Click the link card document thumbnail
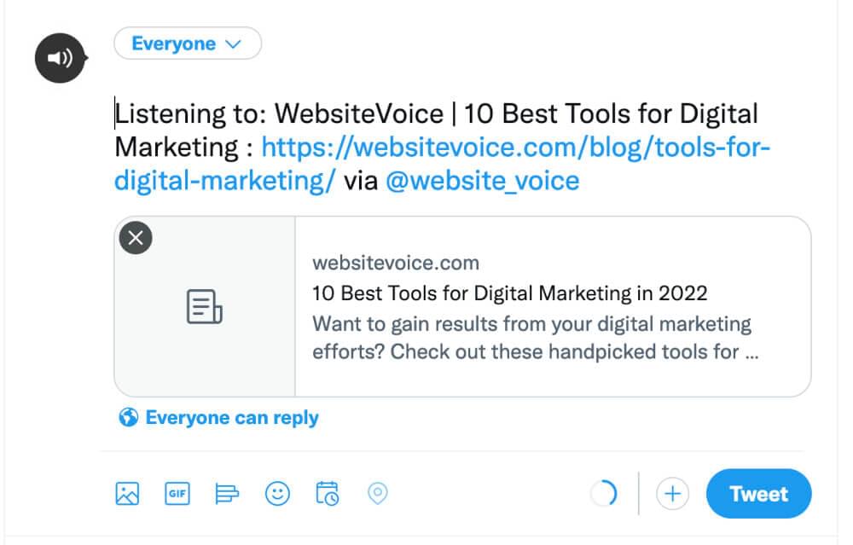The image size is (853, 545). 205,306
